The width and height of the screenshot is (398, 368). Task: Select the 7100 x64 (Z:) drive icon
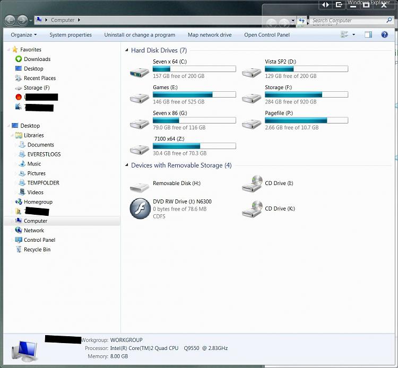pyautogui.click(x=140, y=150)
